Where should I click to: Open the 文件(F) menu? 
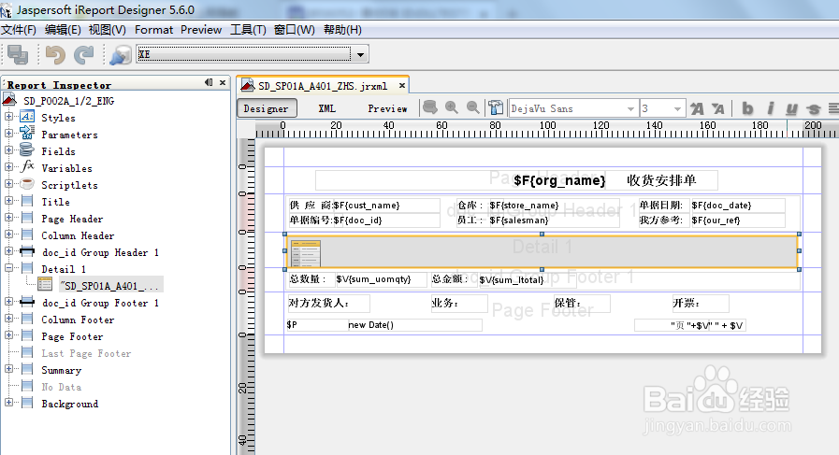(x=19, y=30)
